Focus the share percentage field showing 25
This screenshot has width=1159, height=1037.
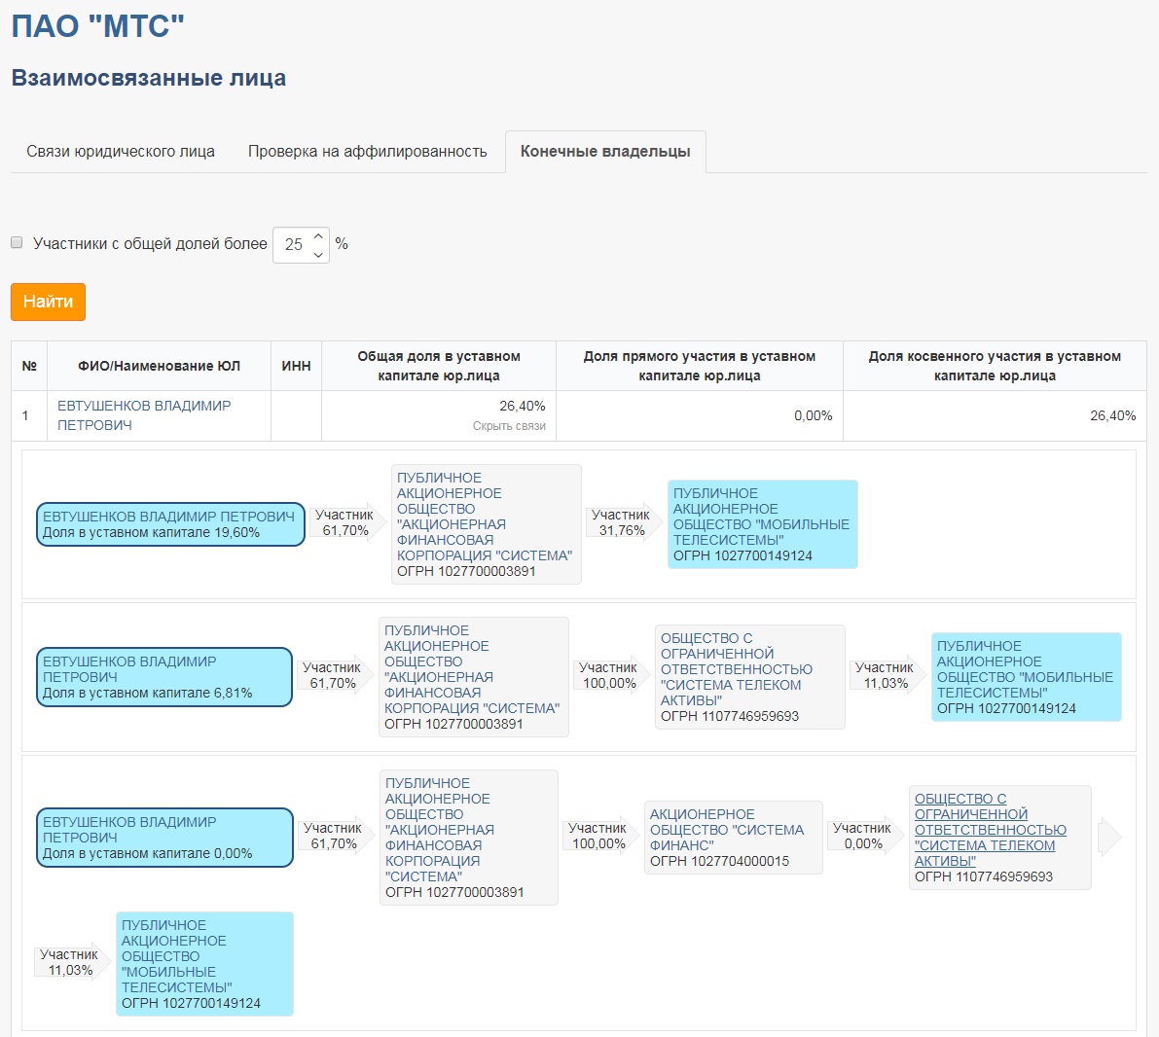coord(294,244)
